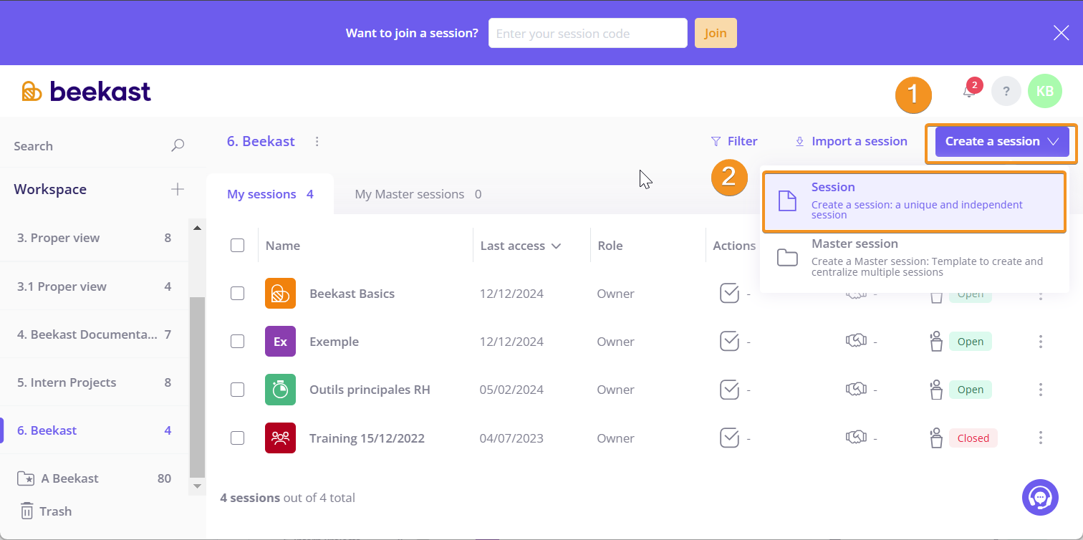Click handshake icon in Training 15/12/2022 row
Image resolution: width=1083 pixels, height=540 pixels.
[856, 437]
